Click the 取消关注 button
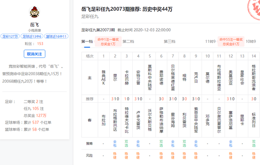The image size is (260, 165). [x=34, y=54]
